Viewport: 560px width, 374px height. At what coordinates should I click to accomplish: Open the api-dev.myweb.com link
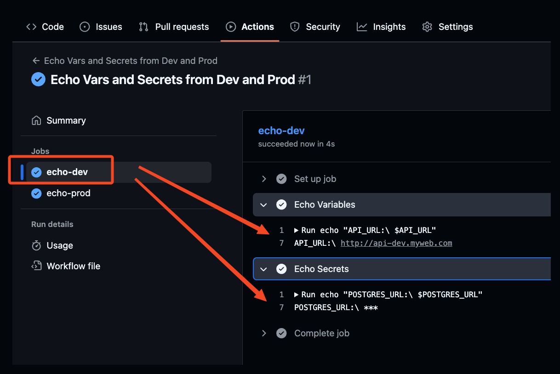tap(396, 243)
